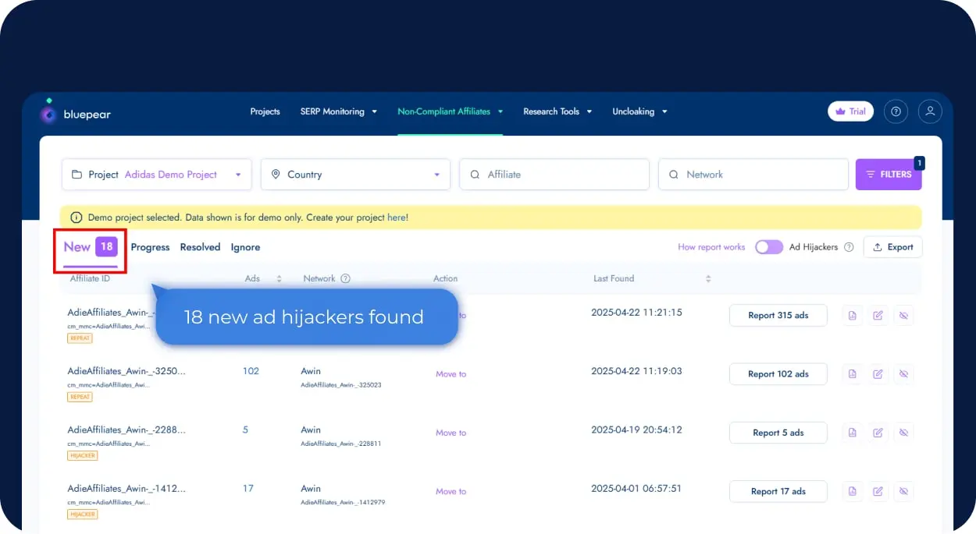The image size is (976, 534).
Task: Click timestamp 2025-04-22 11:19:03
Action: click(636, 371)
